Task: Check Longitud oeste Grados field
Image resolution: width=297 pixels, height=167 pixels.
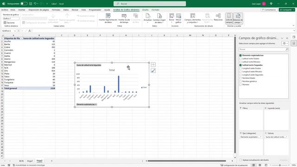Action: [240, 68]
